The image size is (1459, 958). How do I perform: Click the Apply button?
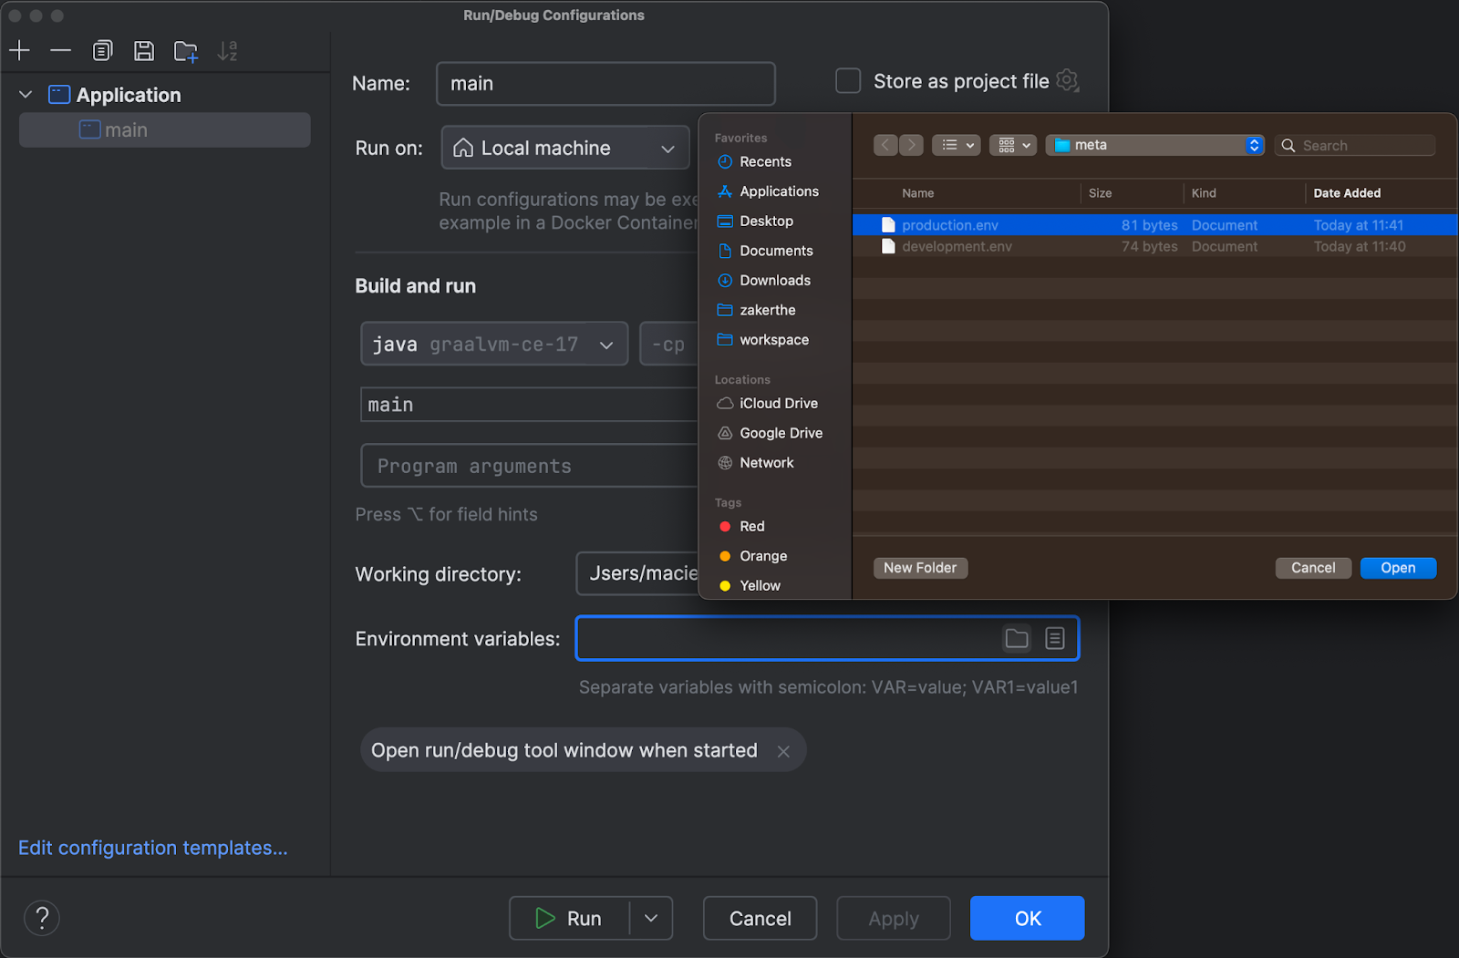click(x=894, y=918)
